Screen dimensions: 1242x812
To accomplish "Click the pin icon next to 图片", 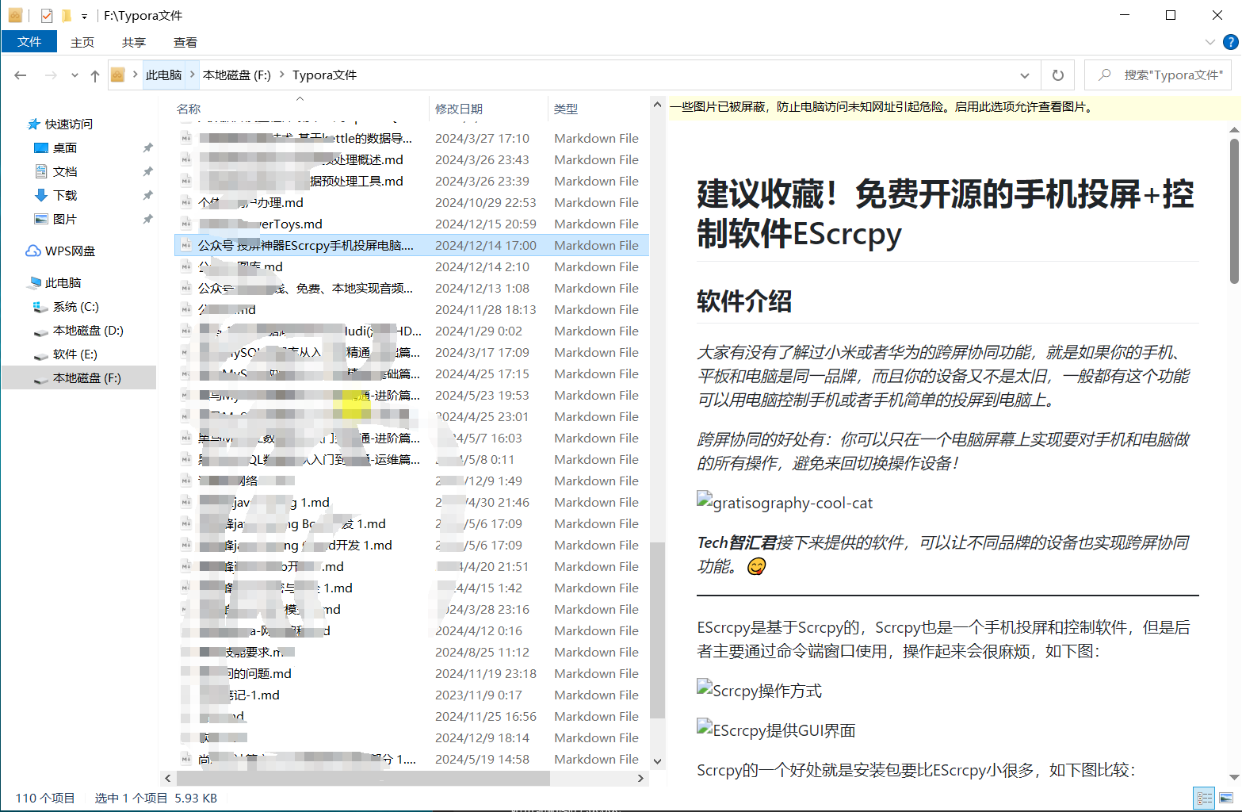I will click(x=147, y=220).
